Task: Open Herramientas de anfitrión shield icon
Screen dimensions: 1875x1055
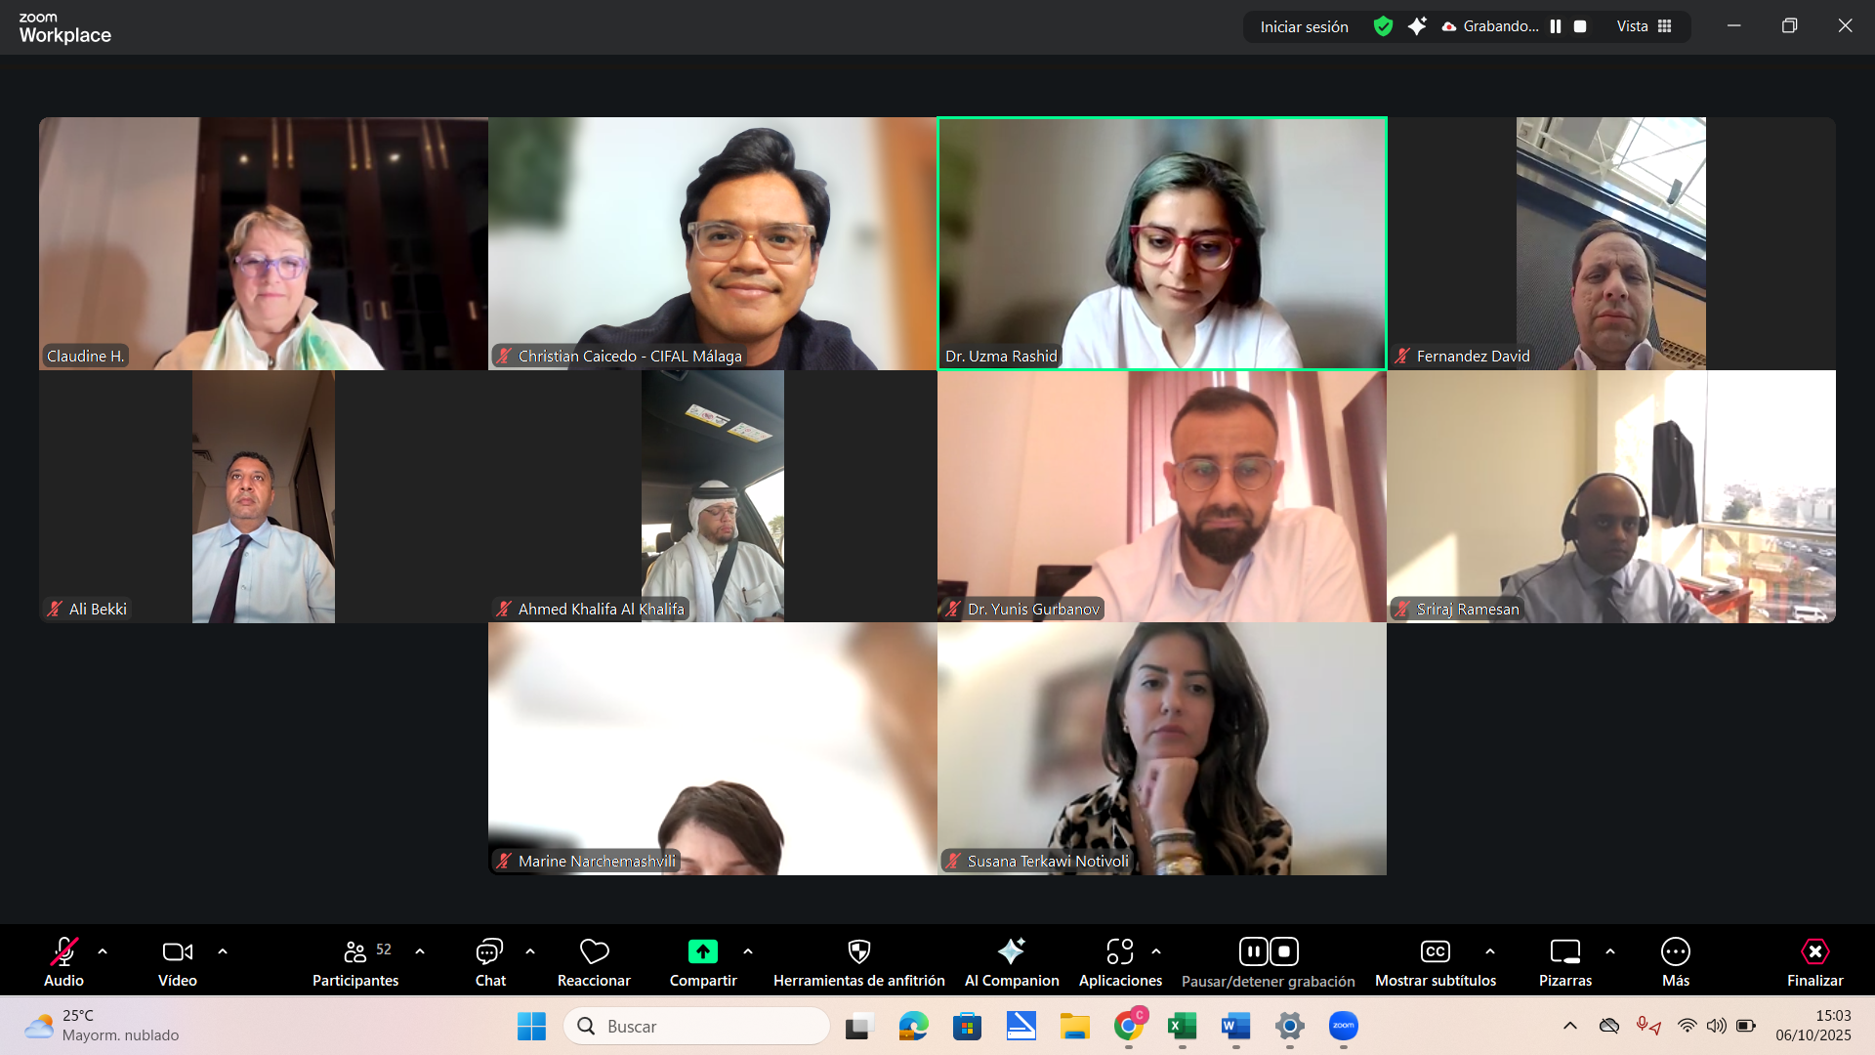Action: [x=858, y=951]
